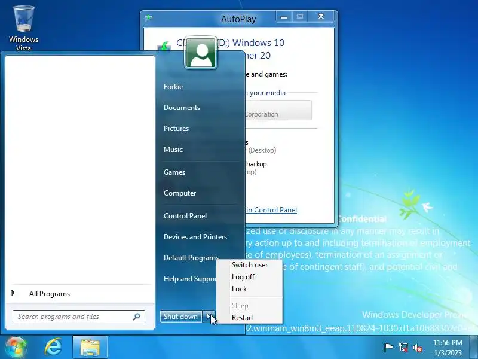Click the Show desktop strip
This screenshot has width=478, height=359.
tap(474, 347)
